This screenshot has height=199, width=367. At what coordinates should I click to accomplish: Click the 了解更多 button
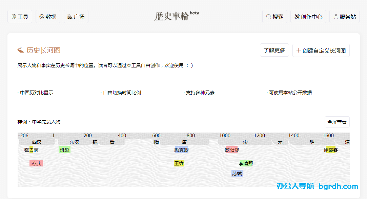(x=274, y=51)
